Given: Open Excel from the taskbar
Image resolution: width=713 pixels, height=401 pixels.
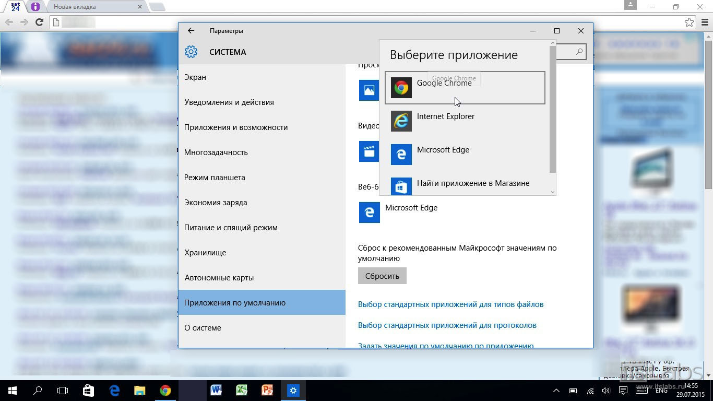Looking at the screenshot, I should click(x=242, y=390).
